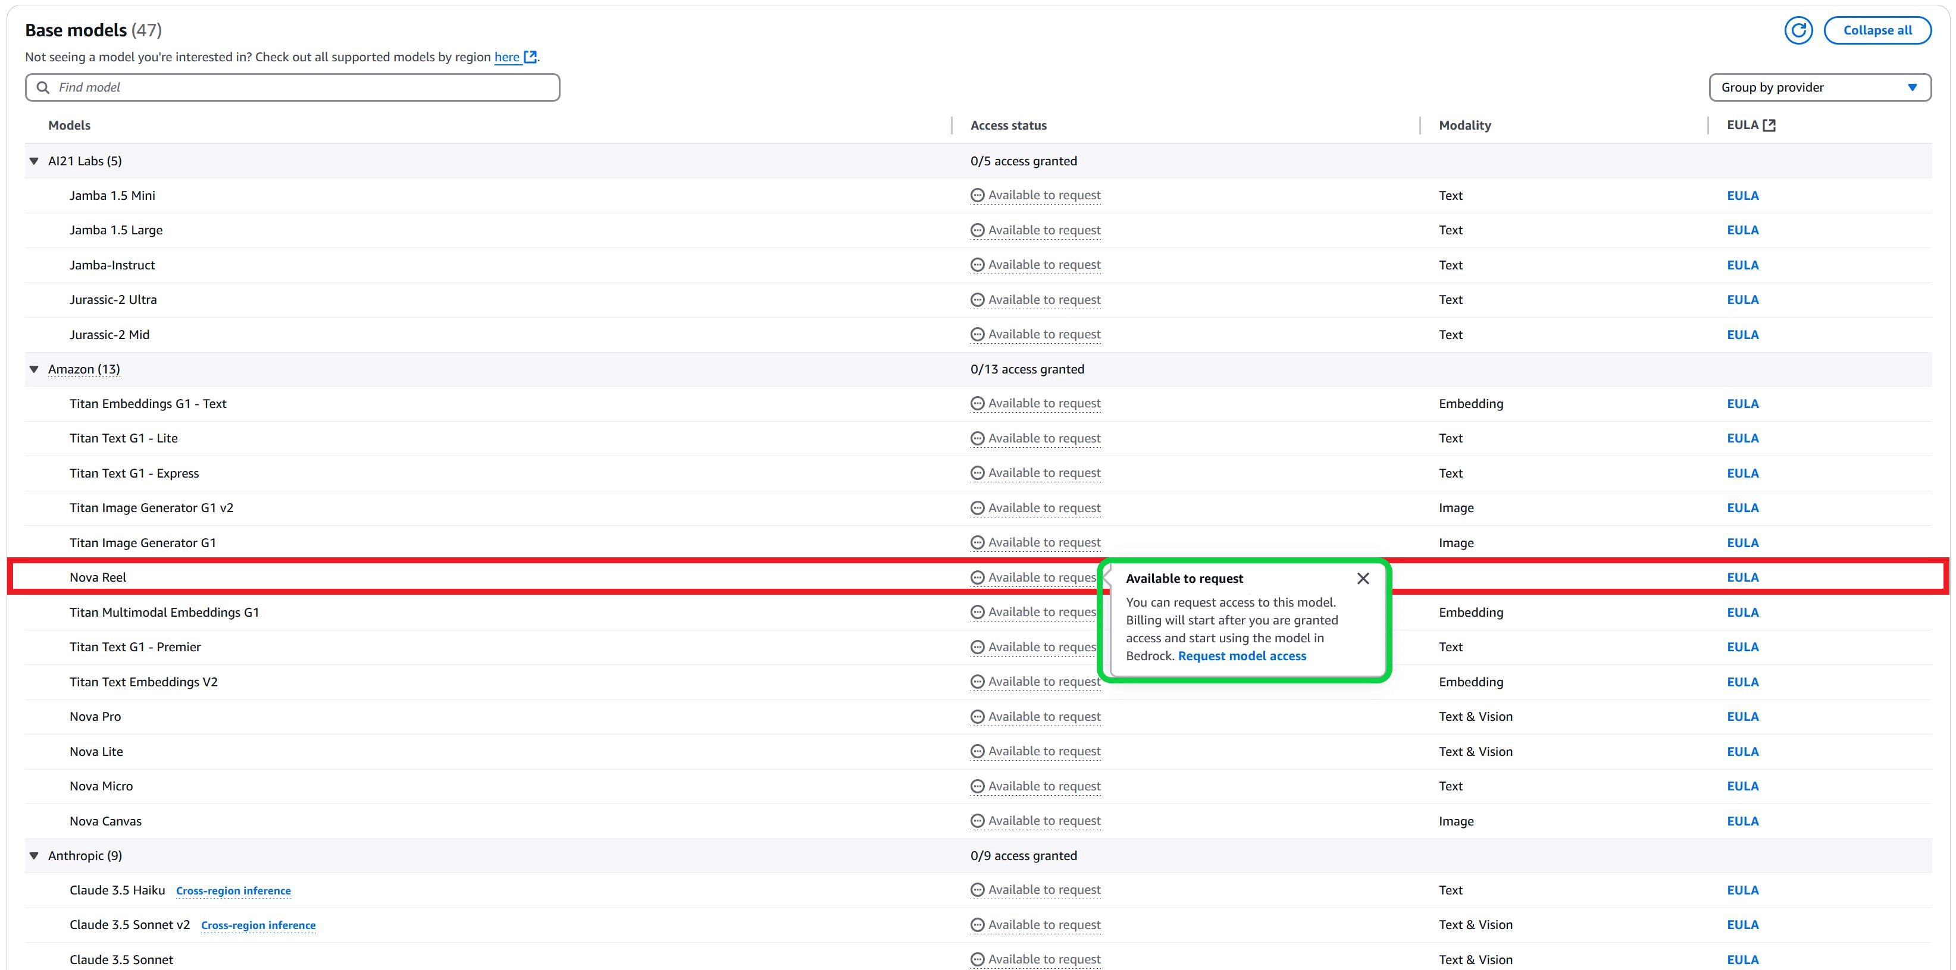This screenshot has width=1956, height=970.
Task: Close the Available to request tooltip
Action: click(x=1363, y=578)
